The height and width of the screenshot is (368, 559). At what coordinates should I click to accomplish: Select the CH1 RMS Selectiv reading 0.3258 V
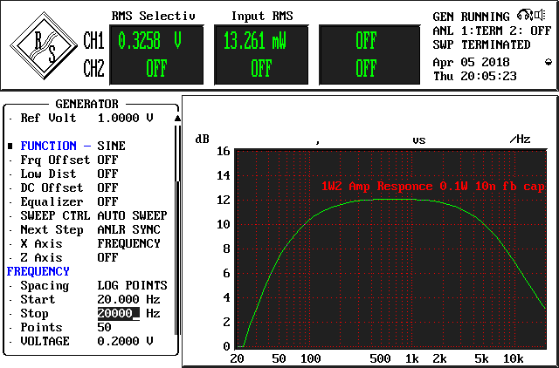(x=149, y=41)
